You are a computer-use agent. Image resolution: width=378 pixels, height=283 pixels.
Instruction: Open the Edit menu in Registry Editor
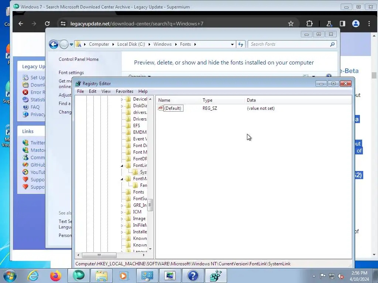tap(93, 91)
